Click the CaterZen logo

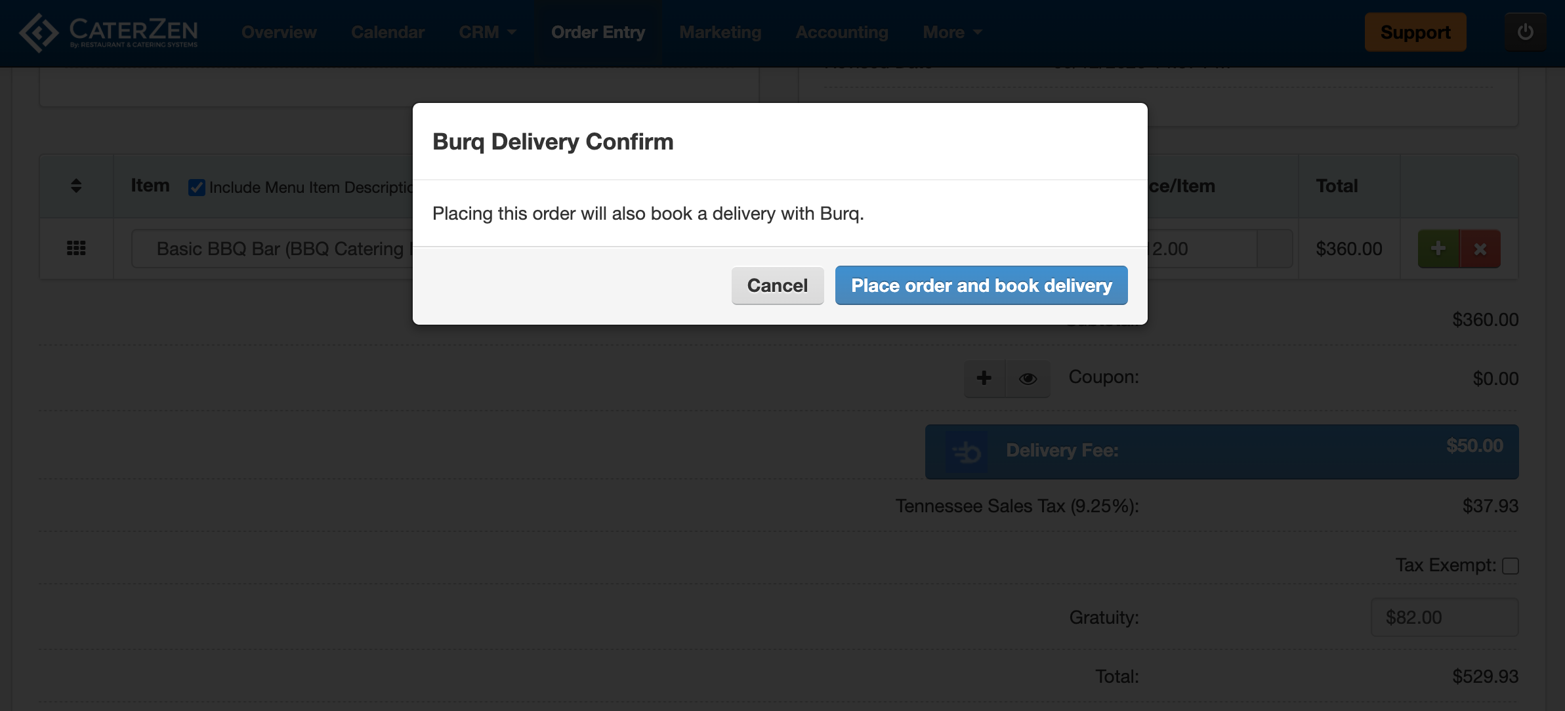click(108, 32)
